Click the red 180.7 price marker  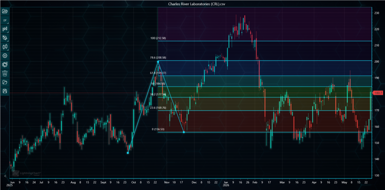click(378, 93)
